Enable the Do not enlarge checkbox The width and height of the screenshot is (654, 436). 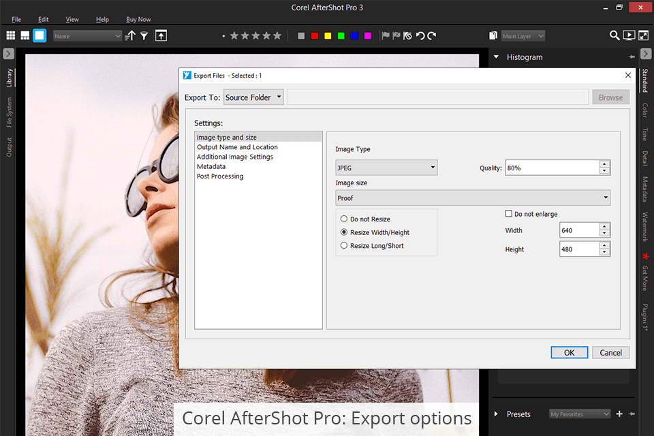point(508,214)
